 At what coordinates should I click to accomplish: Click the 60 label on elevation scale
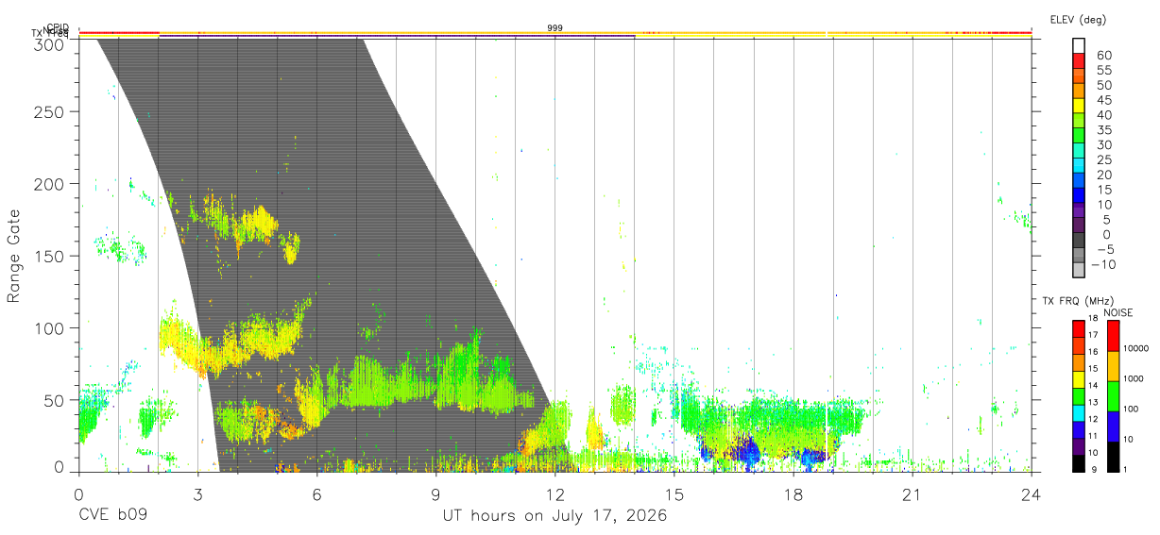[1103, 55]
